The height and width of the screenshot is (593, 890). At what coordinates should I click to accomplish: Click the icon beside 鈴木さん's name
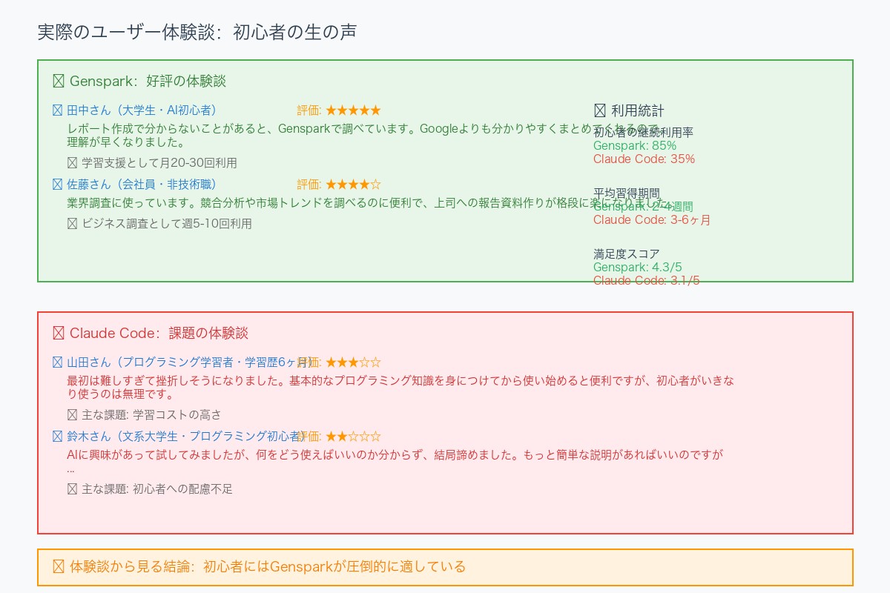[58, 437]
